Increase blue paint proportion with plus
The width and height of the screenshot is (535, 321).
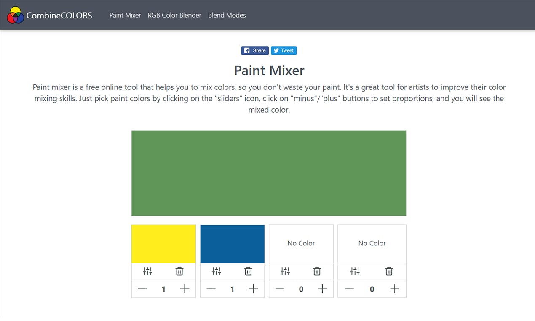[x=253, y=289]
